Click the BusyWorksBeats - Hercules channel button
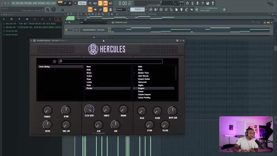The image size is (277, 156). click(94, 30)
